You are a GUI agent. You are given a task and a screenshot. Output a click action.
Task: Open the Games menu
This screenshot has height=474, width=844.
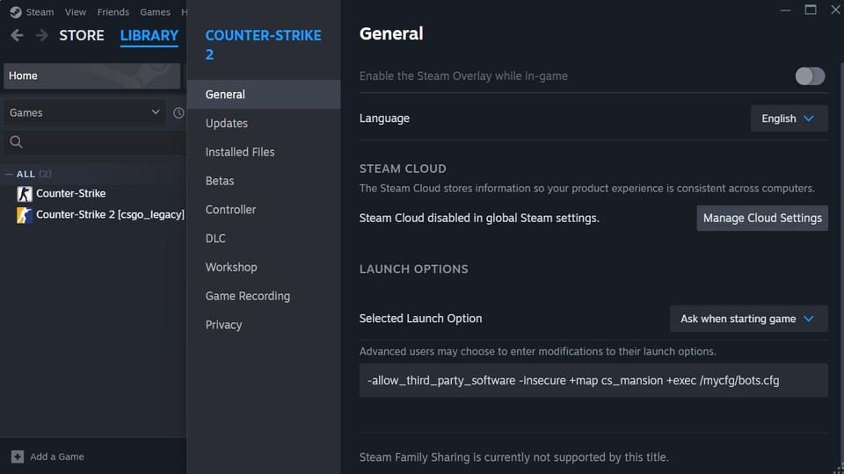(155, 11)
